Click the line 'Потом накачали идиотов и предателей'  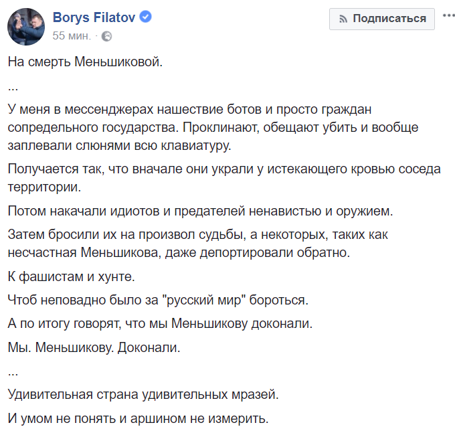pos(201,211)
